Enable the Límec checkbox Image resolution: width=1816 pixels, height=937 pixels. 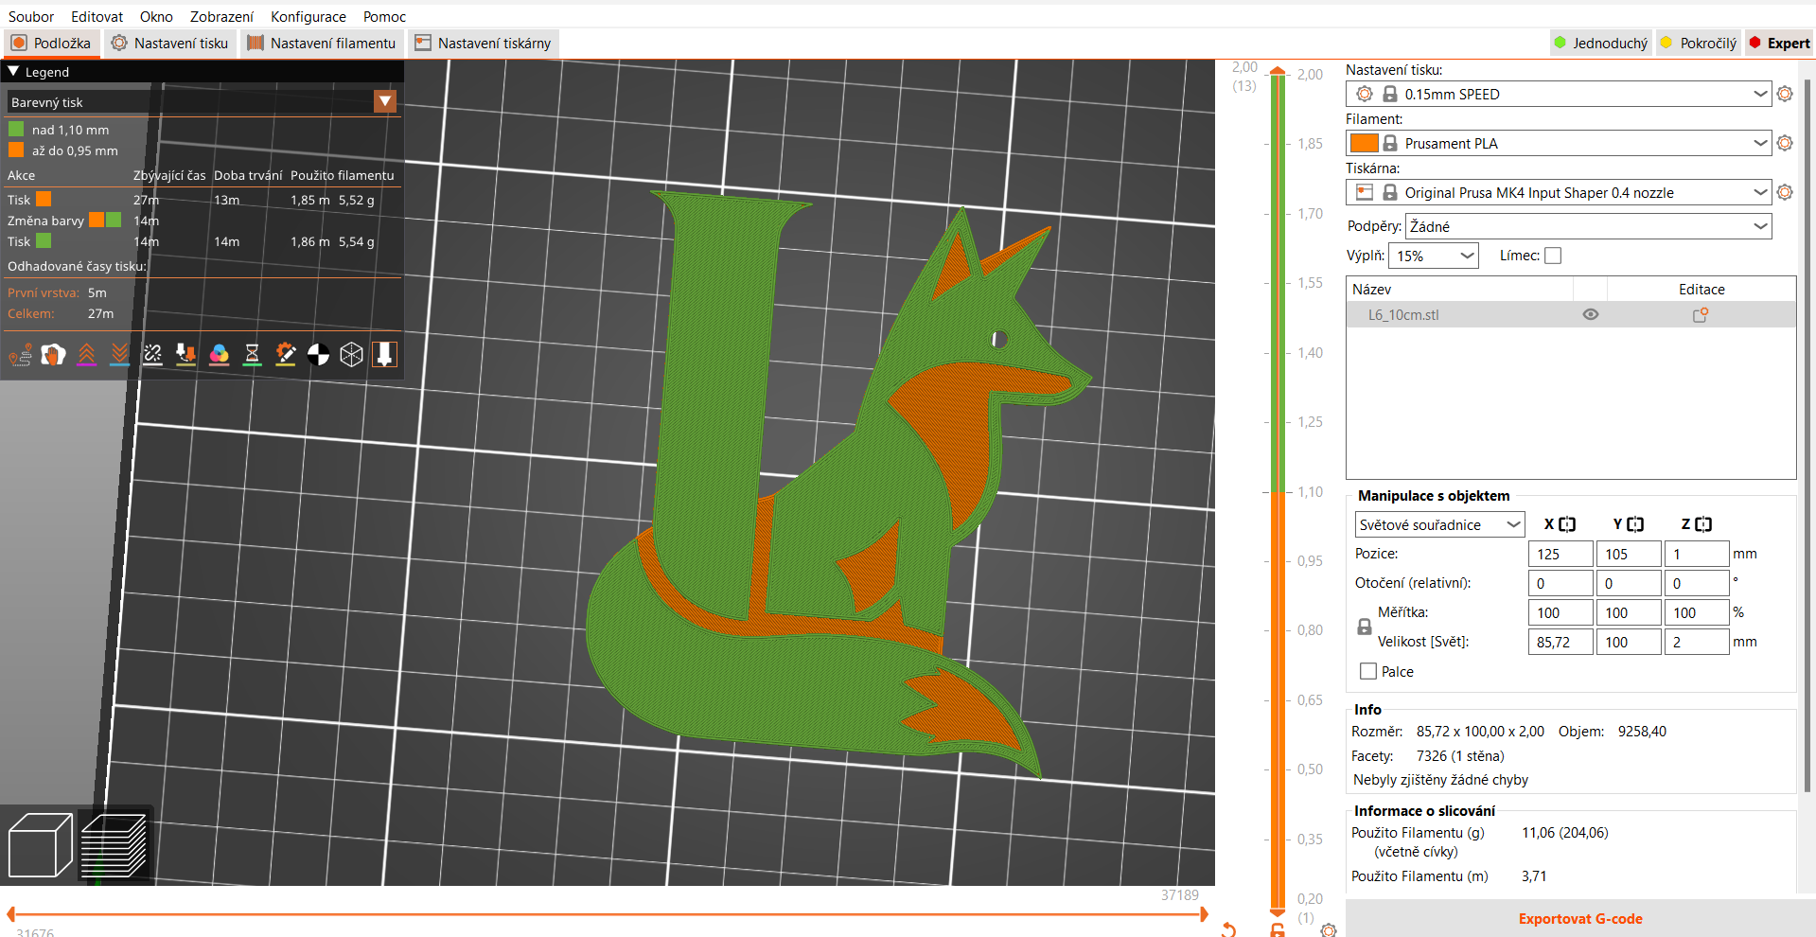pyautogui.click(x=1553, y=256)
